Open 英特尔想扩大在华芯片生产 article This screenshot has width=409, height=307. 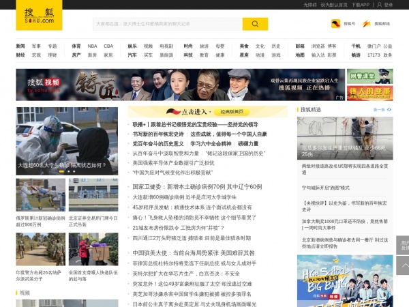coord(186,274)
